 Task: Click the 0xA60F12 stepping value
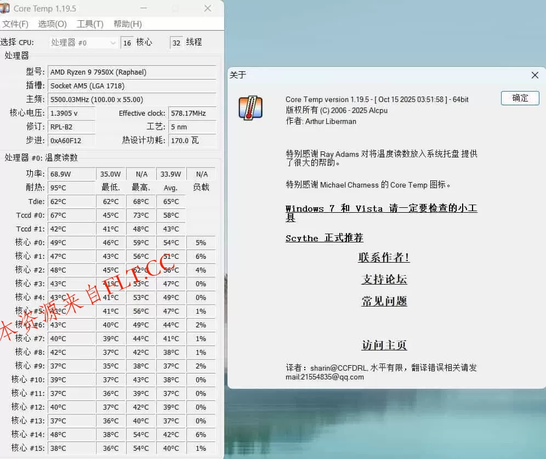point(71,141)
